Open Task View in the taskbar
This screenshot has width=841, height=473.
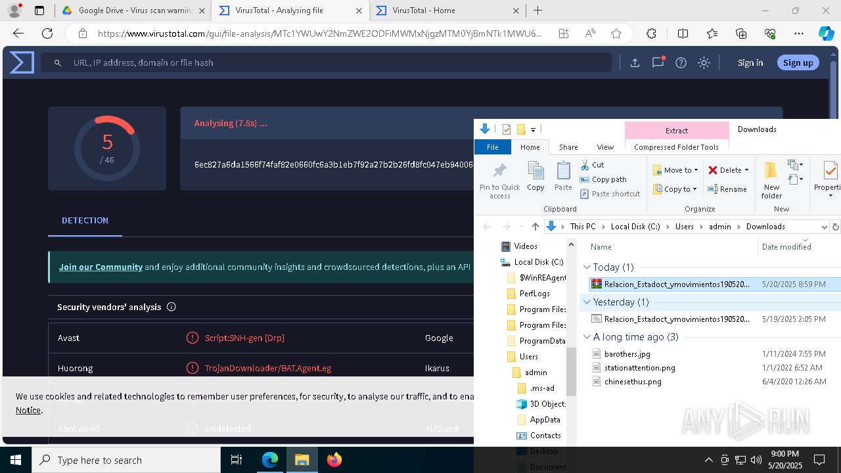click(237, 460)
